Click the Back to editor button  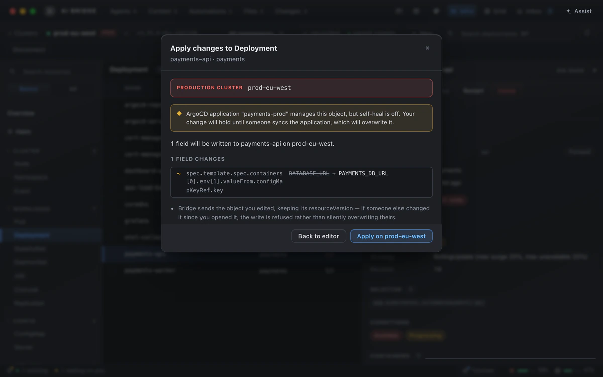click(x=319, y=236)
